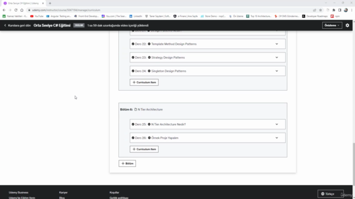Click the page vertical scrollbar thumb
The height and width of the screenshot is (199, 355).
coord(354,164)
